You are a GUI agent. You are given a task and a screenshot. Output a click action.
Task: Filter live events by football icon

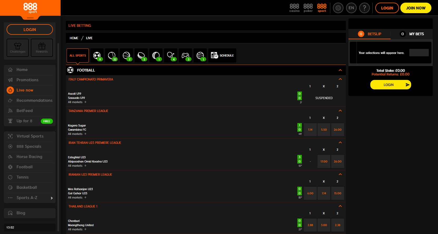tap(97, 55)
